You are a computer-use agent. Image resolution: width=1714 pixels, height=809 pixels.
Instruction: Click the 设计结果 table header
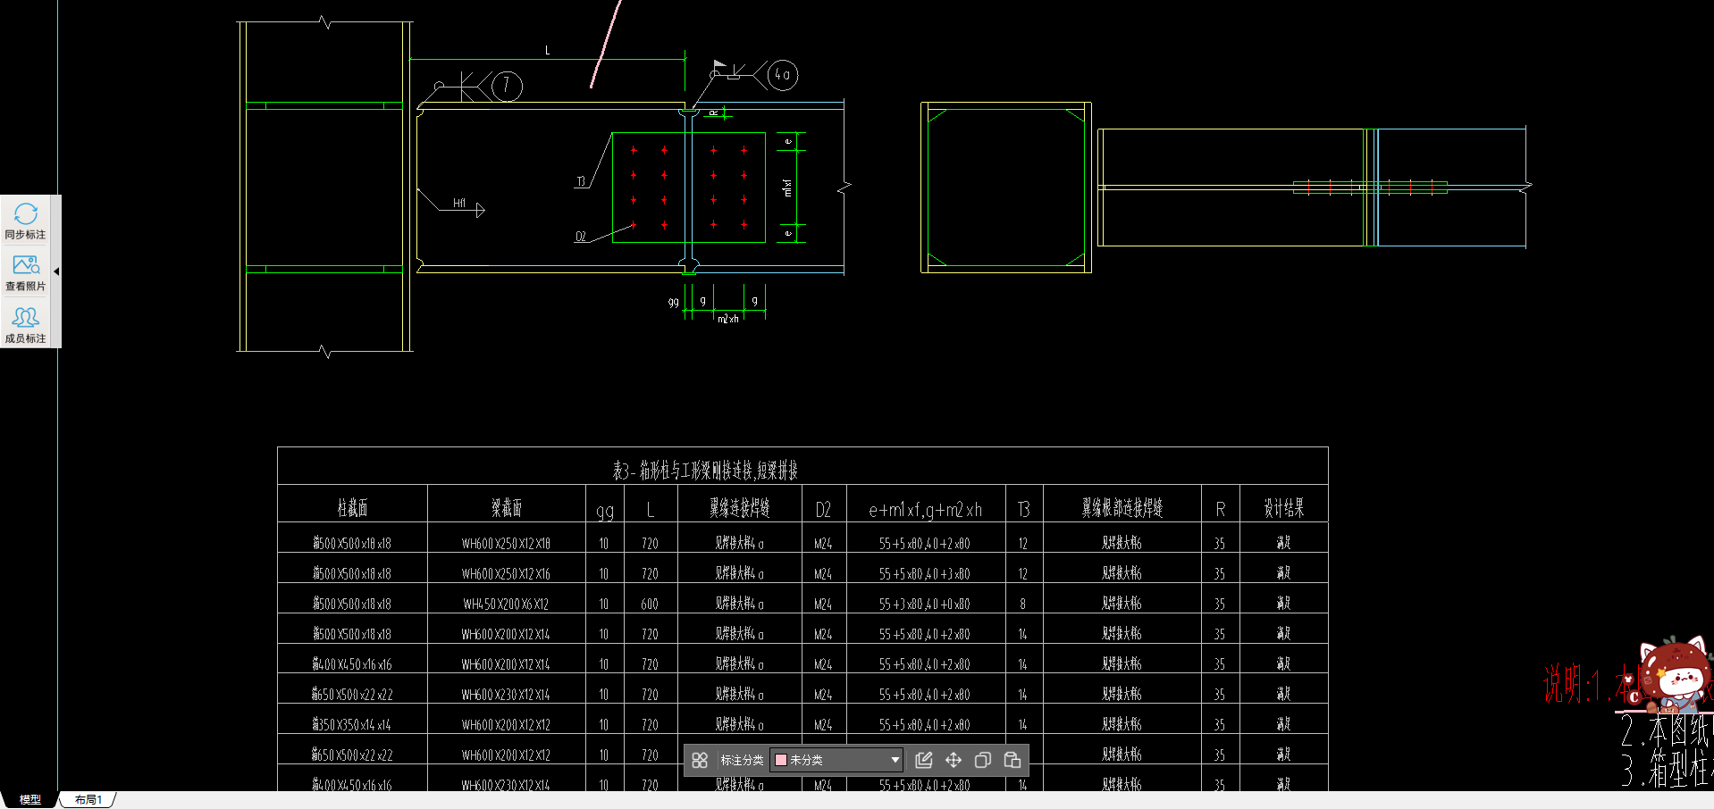pos(1283,508)
